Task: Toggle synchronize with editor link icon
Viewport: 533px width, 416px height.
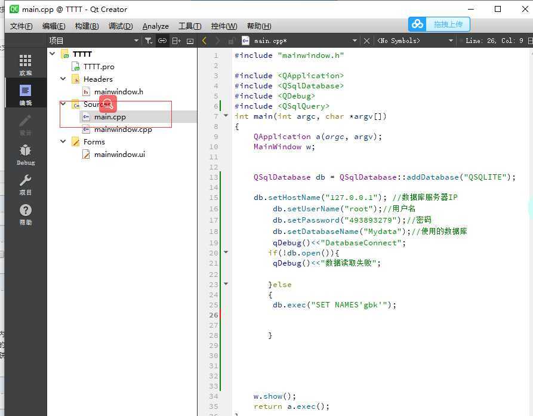Action: point(162,41)
